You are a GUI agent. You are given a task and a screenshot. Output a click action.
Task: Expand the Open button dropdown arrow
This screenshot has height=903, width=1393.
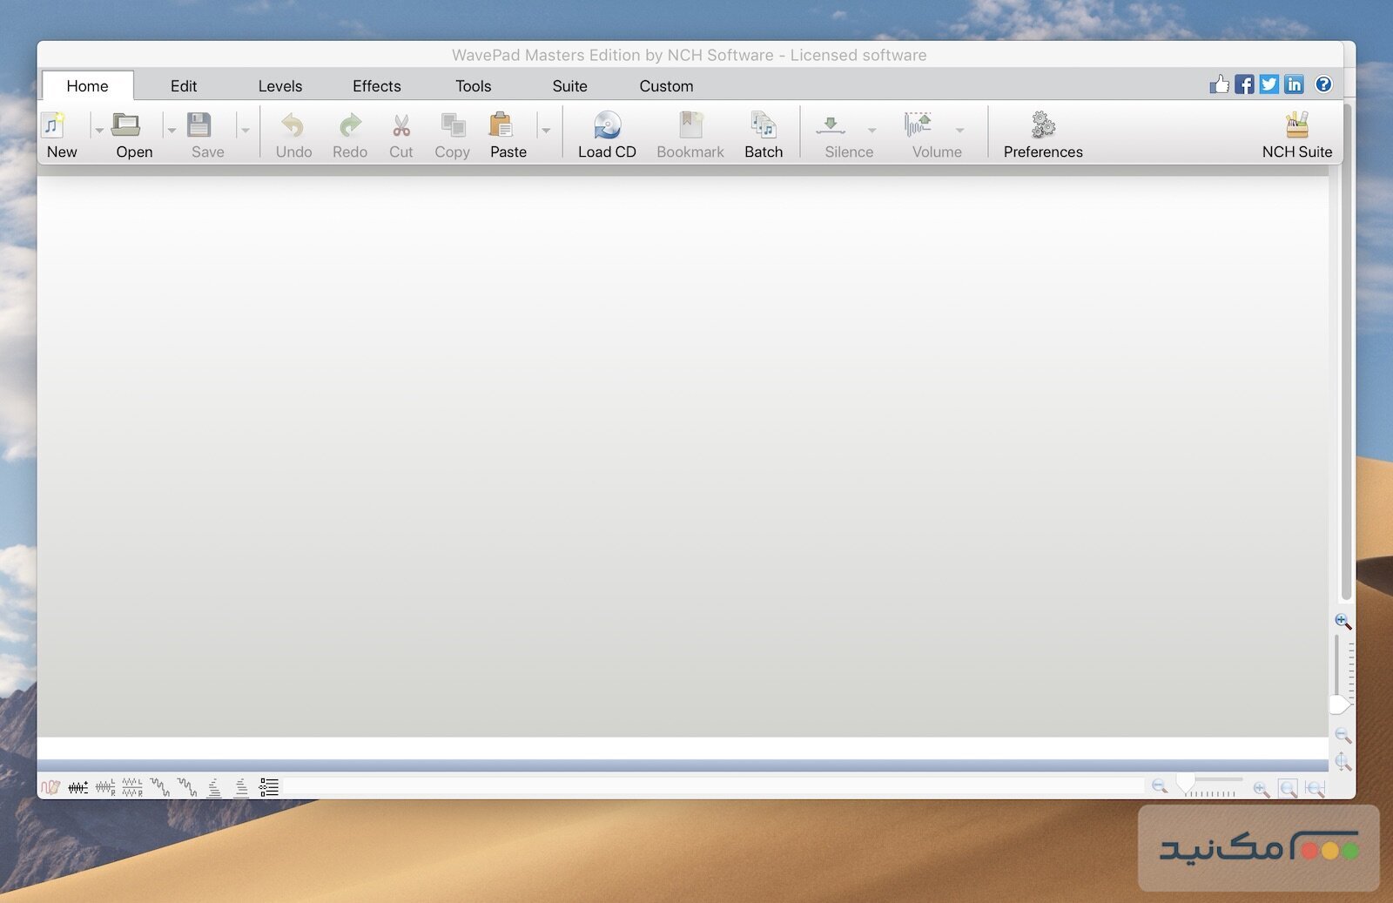(x=172, y=131)
